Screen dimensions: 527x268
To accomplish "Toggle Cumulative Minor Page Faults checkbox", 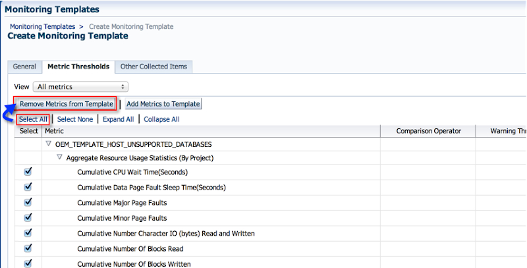I will tap(28, 217).
